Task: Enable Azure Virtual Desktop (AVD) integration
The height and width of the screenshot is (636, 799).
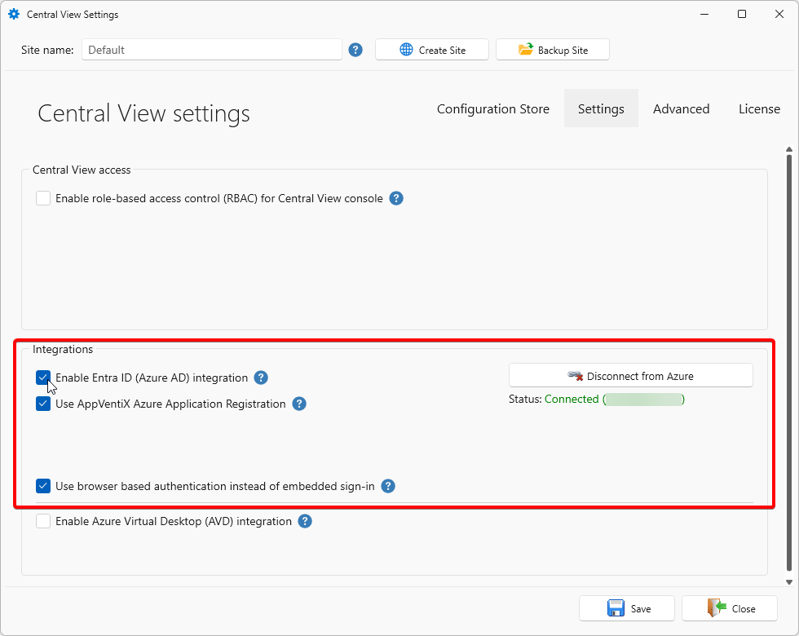Action: [43, 521]
